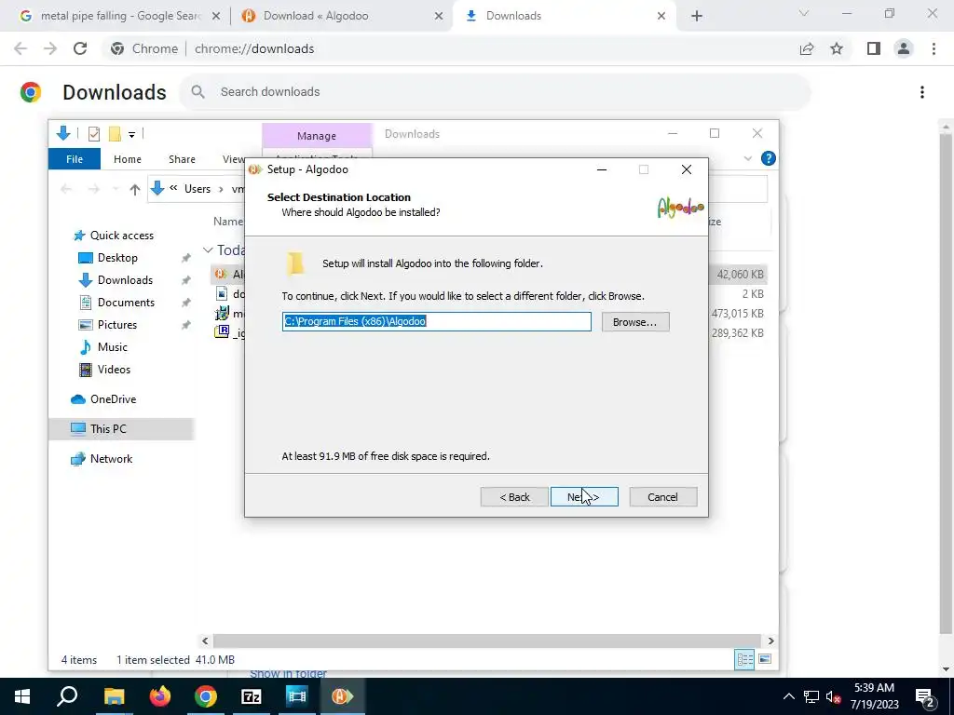Click Next in the Algodoo setup
Screen dimensions: 954x715
pos(584,497)
